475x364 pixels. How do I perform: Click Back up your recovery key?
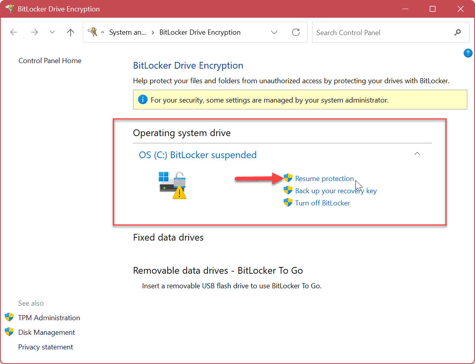pos(336,191)
